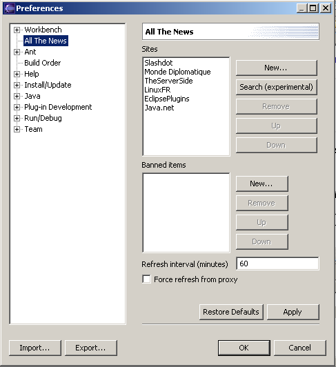Expand the Java tree node
336x367 pixels.
(17, 96)
